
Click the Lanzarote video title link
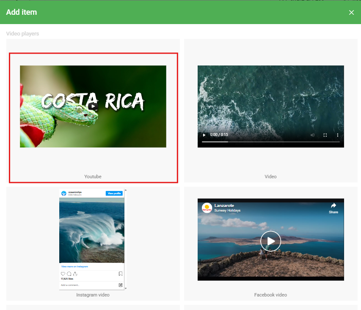(224, 205)
